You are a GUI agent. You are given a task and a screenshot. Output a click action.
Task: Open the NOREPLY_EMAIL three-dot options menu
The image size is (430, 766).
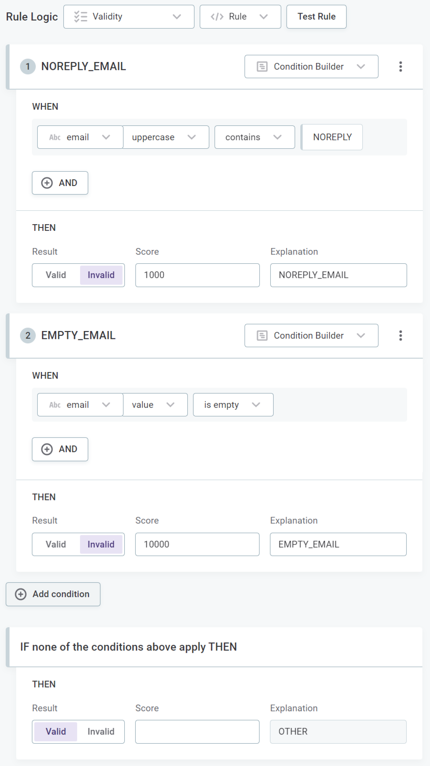(x=400, y=66)
